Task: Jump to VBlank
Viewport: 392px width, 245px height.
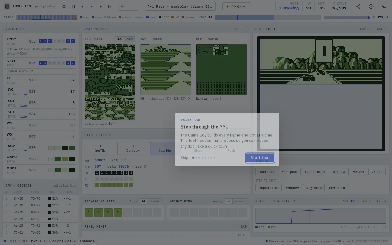Action: point(377,172)
